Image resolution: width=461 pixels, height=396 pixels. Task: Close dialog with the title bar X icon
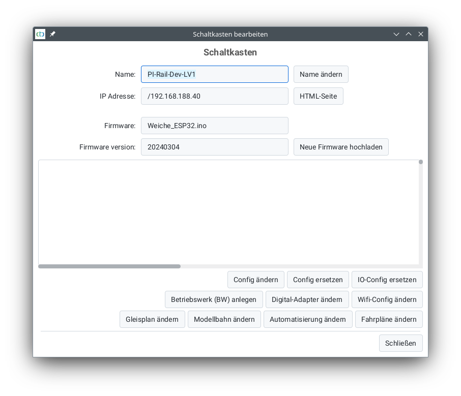pos(421,34)
